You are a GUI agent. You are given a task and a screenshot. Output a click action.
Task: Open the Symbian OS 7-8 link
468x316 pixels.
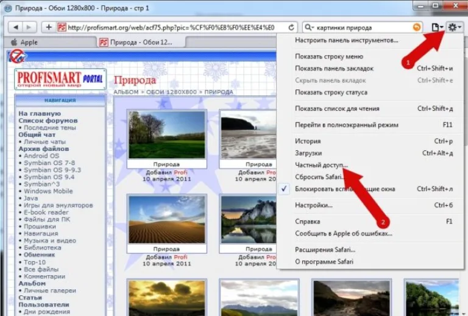coord(49,163)
